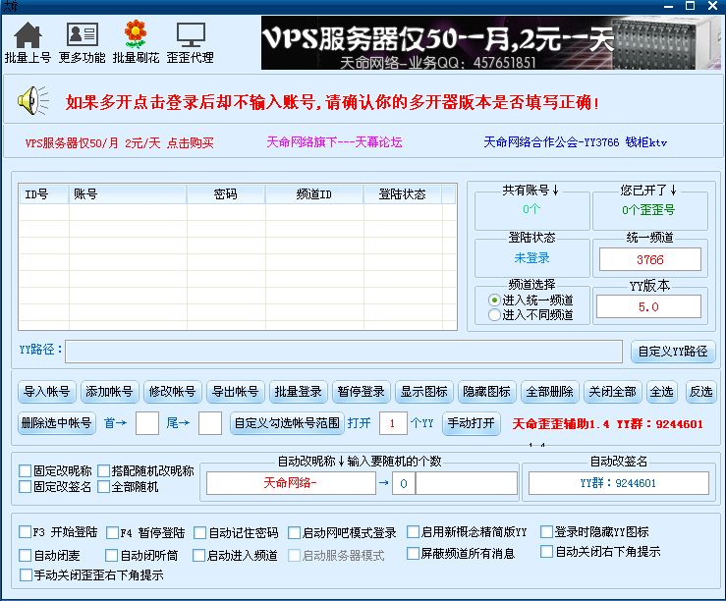Click the 登陆状态 column header
This screenshot has width=726, height=601.
point(403,194)
